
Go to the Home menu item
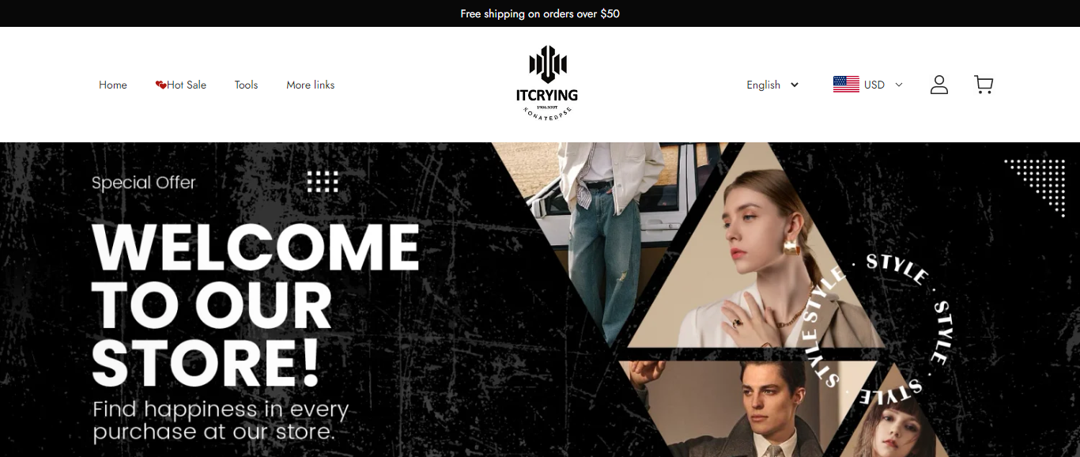(113, 85)
